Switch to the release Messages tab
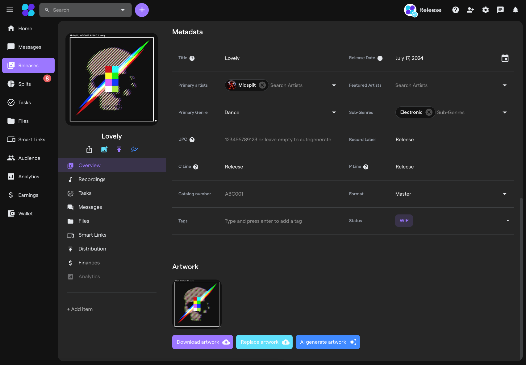Viewport: 526px width, 365px height. (112, 207)
